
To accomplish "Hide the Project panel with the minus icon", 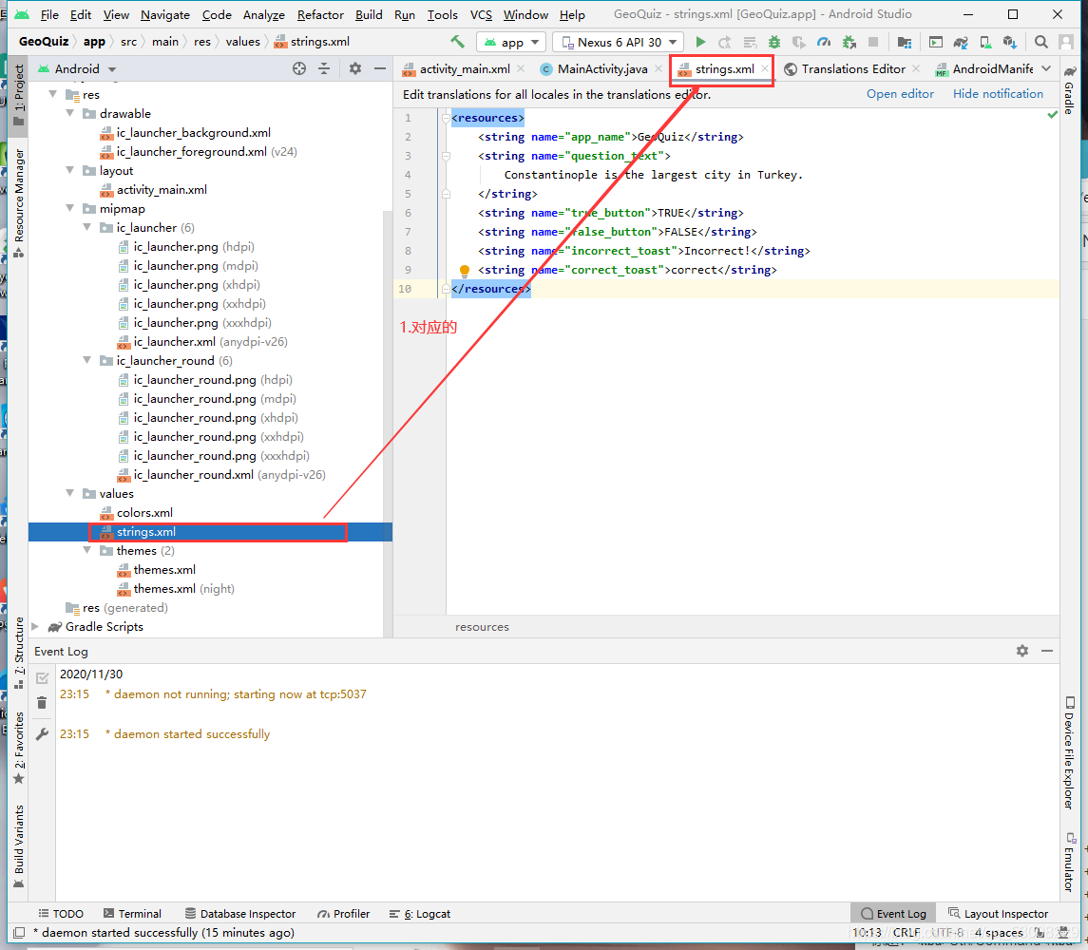I will click(379, 68).
